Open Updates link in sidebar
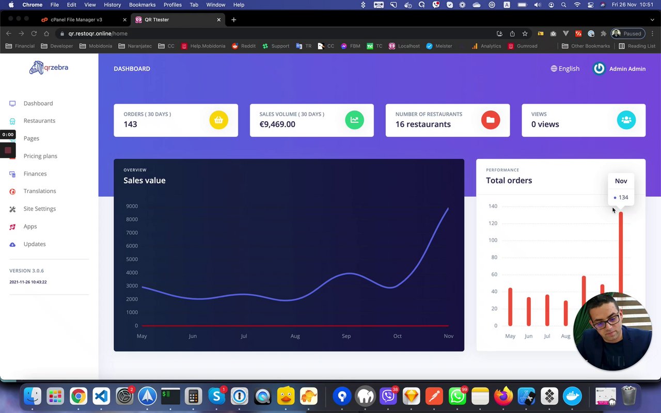The height and width of the screenshot is (413, 661). (x=35, y=244)
